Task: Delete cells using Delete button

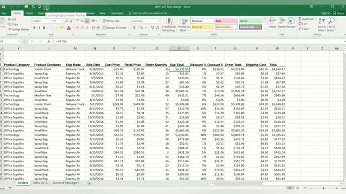Action: (282, 24)
